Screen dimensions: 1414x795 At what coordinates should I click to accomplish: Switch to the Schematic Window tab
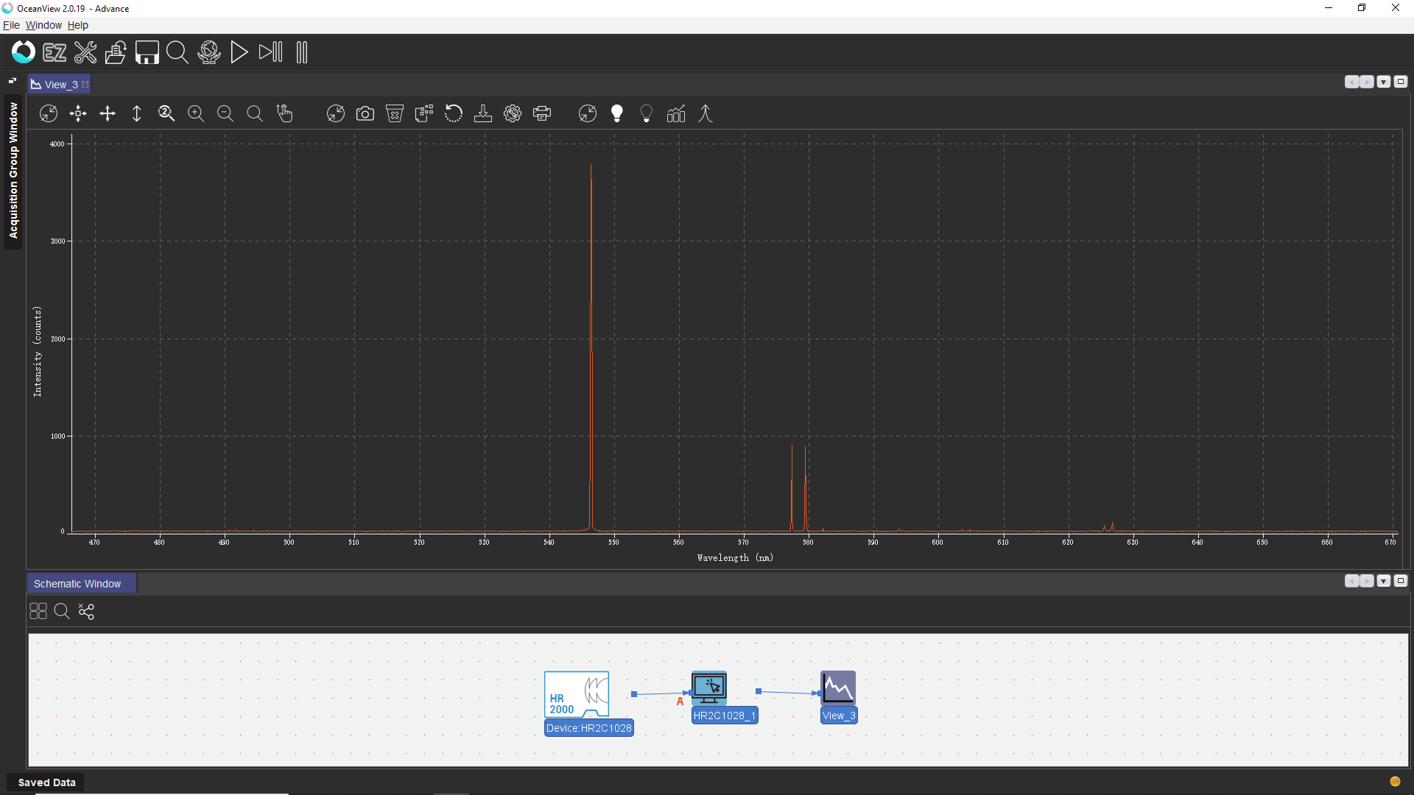[77, 584]
